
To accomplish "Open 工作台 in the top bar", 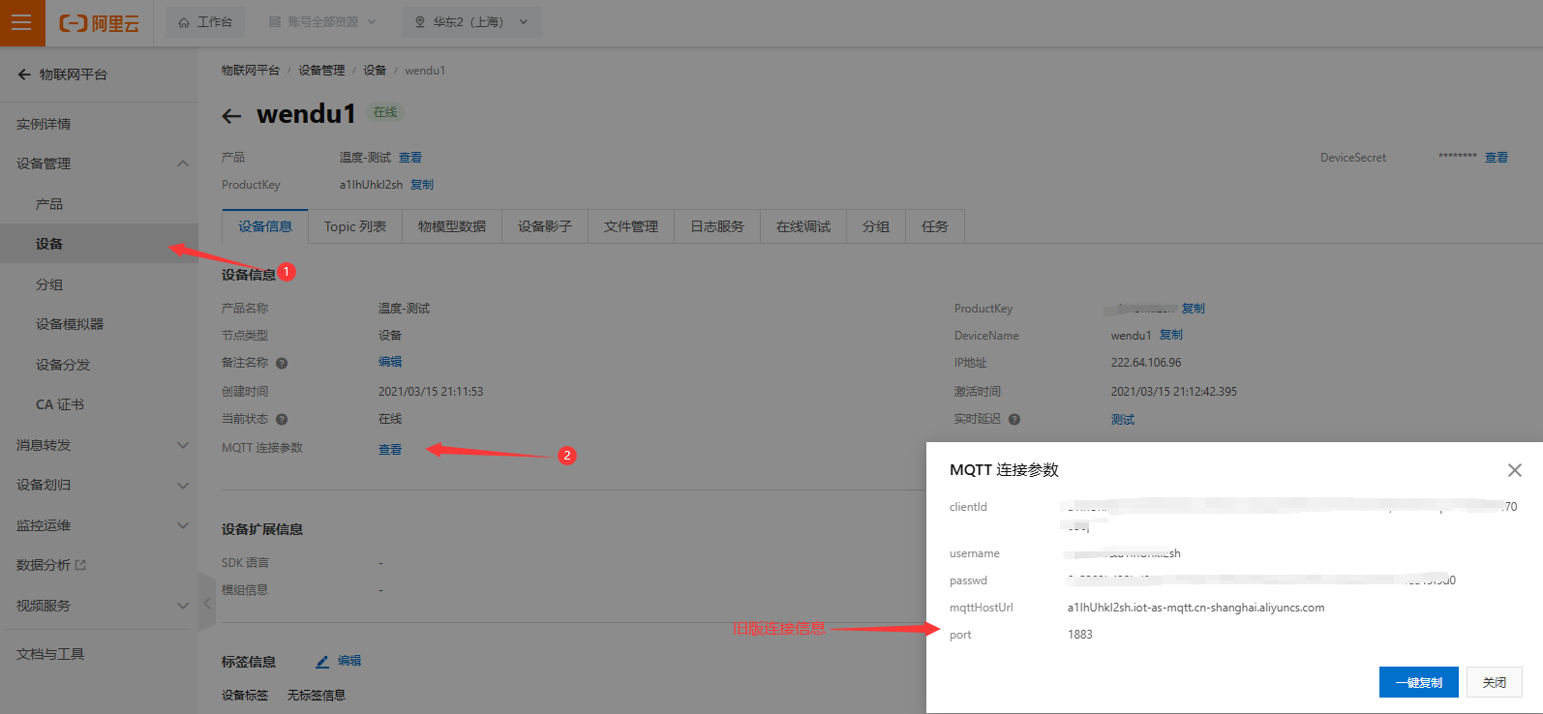I will coord(205,22).
